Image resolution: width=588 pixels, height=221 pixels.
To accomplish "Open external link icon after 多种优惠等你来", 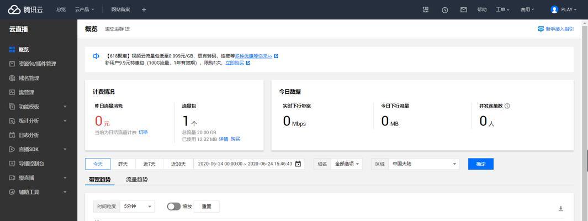I will coord(276,56).
